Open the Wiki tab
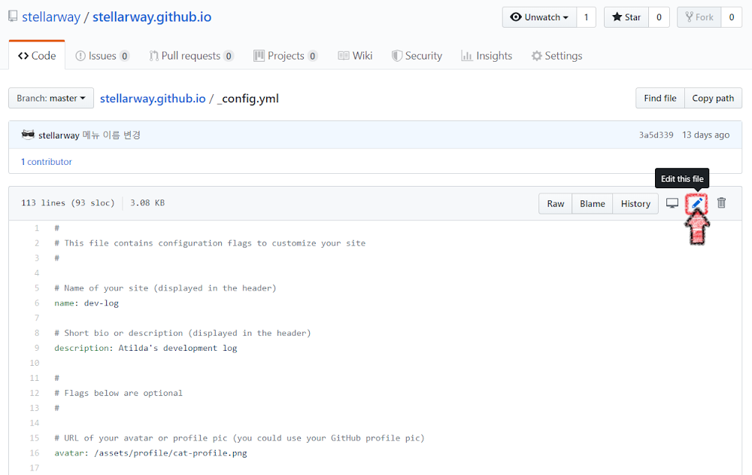This screenshot has width=752, height=475. [356, 56]
